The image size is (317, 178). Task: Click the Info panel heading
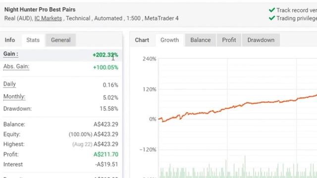click(10, 40)
